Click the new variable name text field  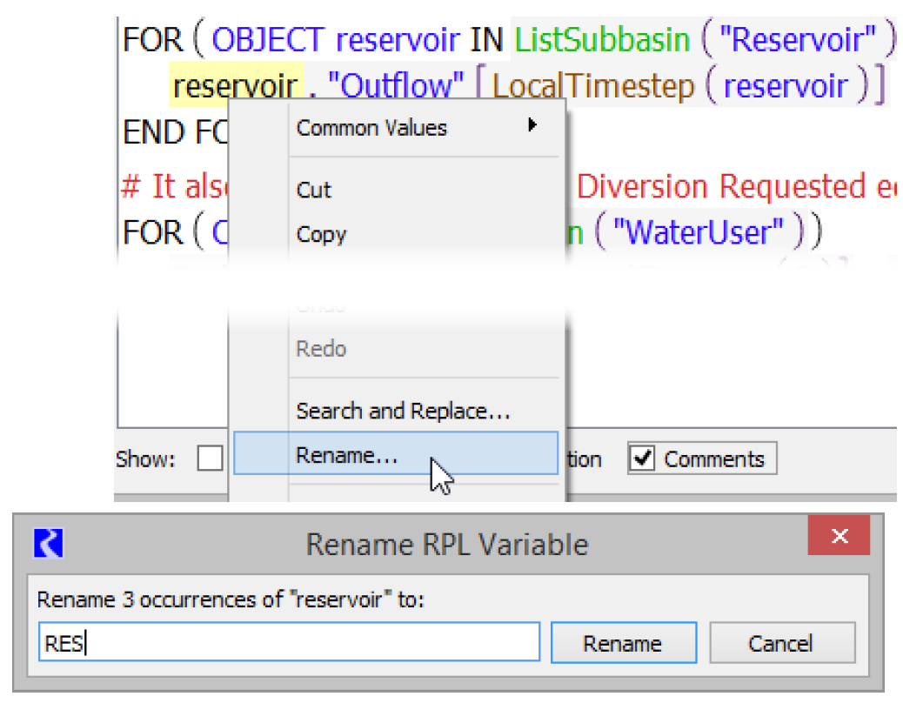[287, 644]
